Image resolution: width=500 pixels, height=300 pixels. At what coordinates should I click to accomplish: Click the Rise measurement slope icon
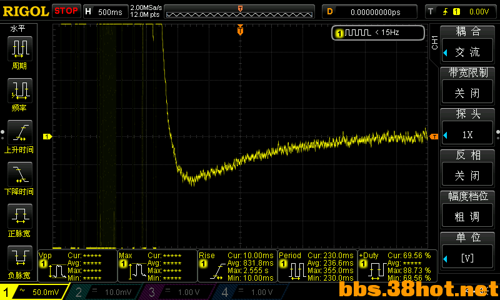[217, 272]
